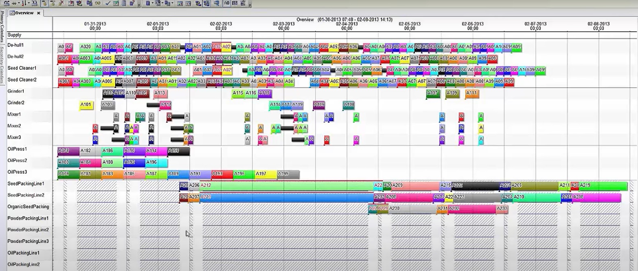Click the Supply section header
Viewport: 638px width, 271px height.
click(x=14, y=35)
